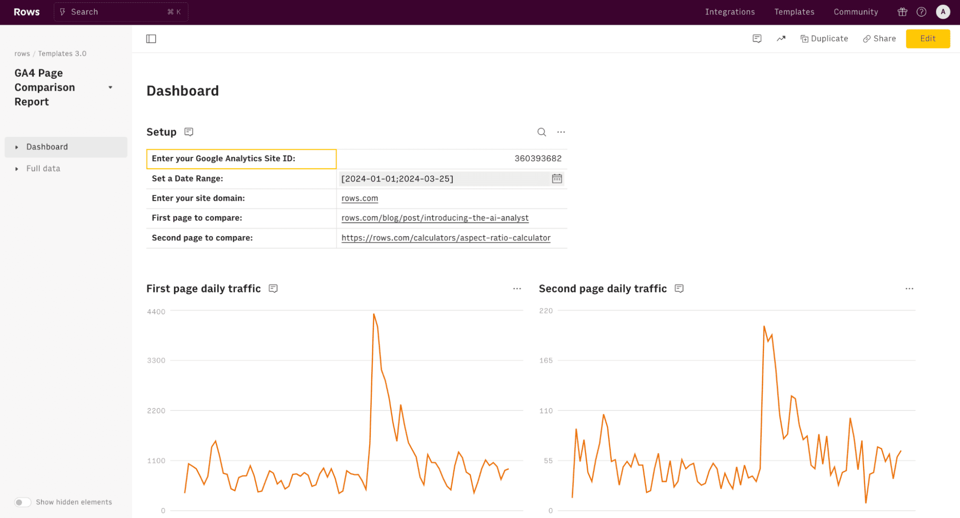Select 'Set a Date Range:' cell
Image resolution: width=960 pixels, height=518 pixels.
pos(241,179)
